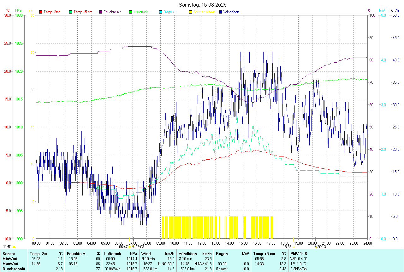This screenshot has width=404, height=272.
Task: Click the maximum temperature value 6.7
Action: pos(60,264)
